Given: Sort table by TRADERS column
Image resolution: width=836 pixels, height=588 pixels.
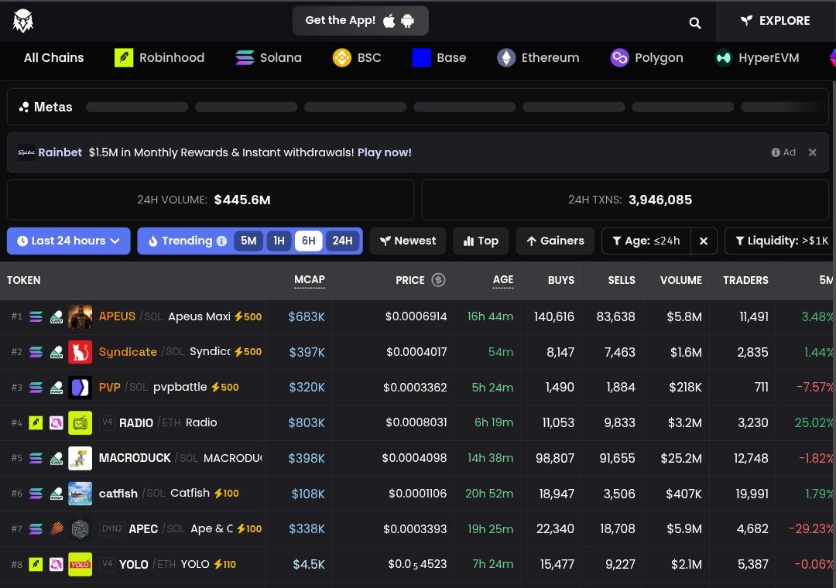Looking at the screenshot, I should [745, 280].
